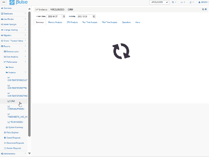Click the sidebar scrollbar down arrow
209x157 pixels.
point(30,153)
